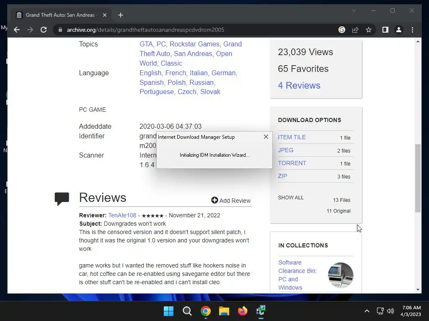429x321 pixels.
Task: Open the Chrome profile icon
Action: [x=399, y=30]
